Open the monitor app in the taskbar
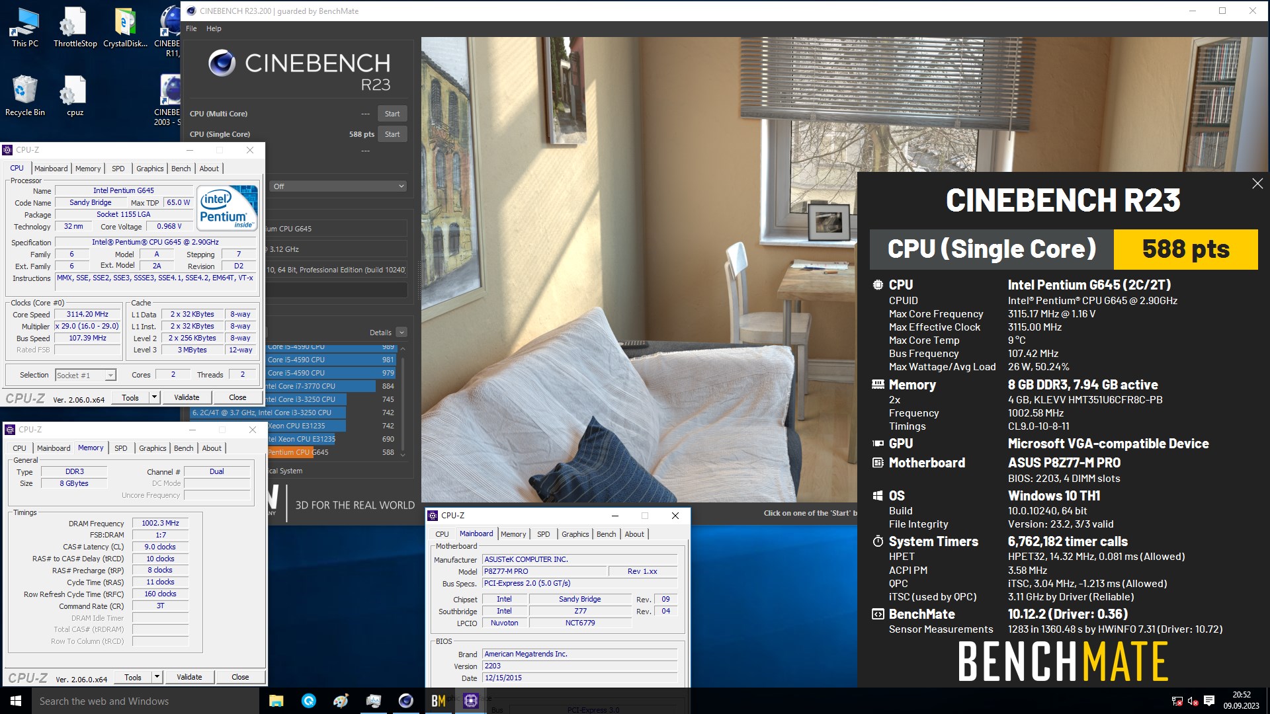This screenshot has height=714, width=1270. (x=374, y=701)
